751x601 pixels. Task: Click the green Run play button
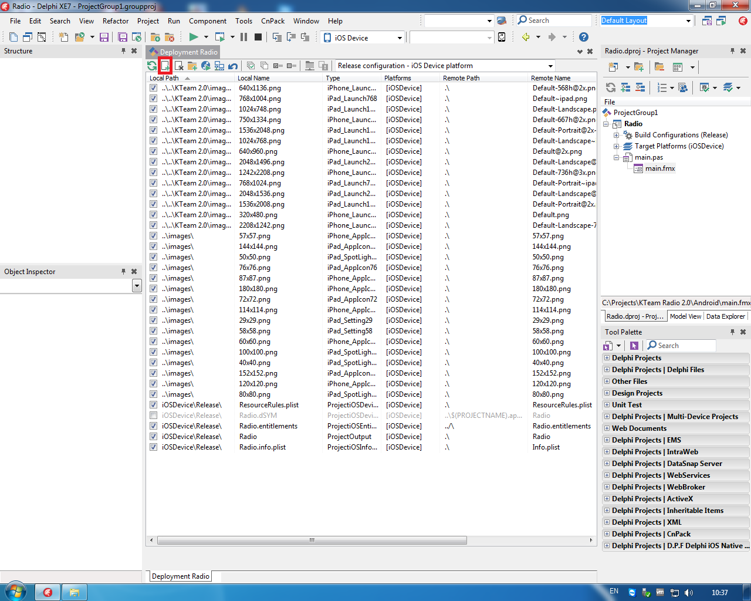click(193, 37)
